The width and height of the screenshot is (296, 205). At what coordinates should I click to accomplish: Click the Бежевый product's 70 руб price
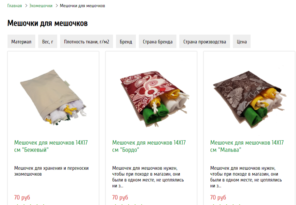(x=22, y=197)
